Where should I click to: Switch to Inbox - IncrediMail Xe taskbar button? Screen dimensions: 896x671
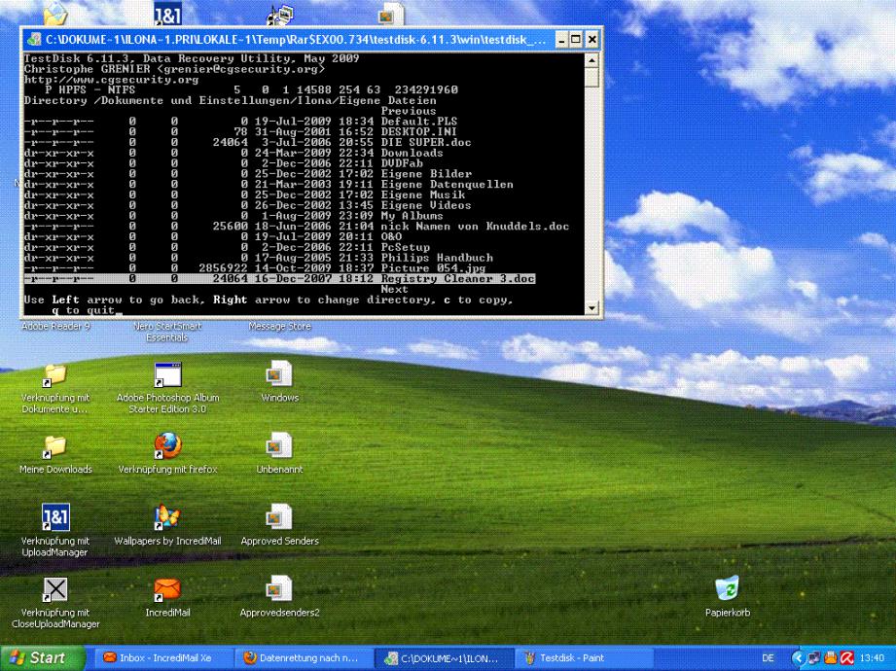click(162, 657)
